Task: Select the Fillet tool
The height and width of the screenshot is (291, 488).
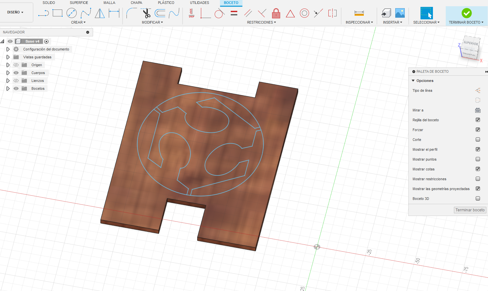Action: (x=131, y=13)
